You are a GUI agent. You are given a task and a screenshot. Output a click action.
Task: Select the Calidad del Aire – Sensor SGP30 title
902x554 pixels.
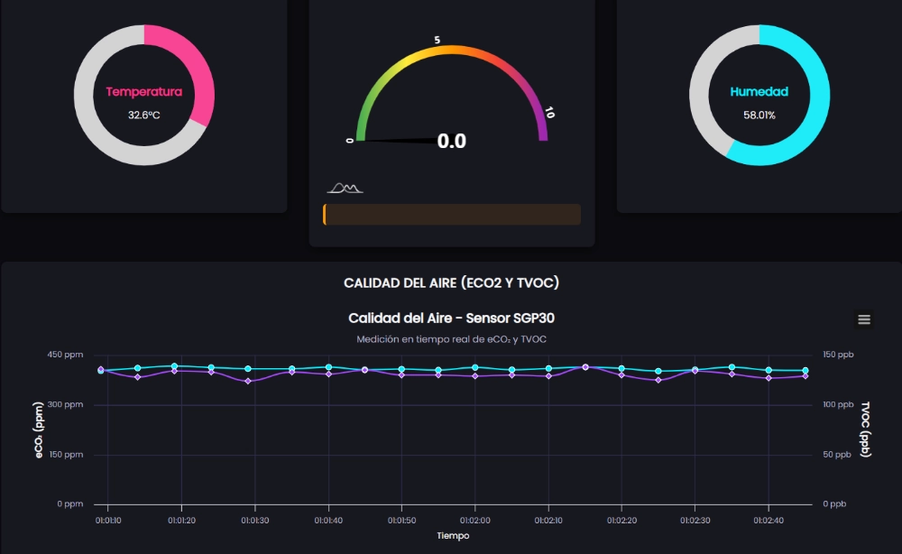[x=451, y=318]
